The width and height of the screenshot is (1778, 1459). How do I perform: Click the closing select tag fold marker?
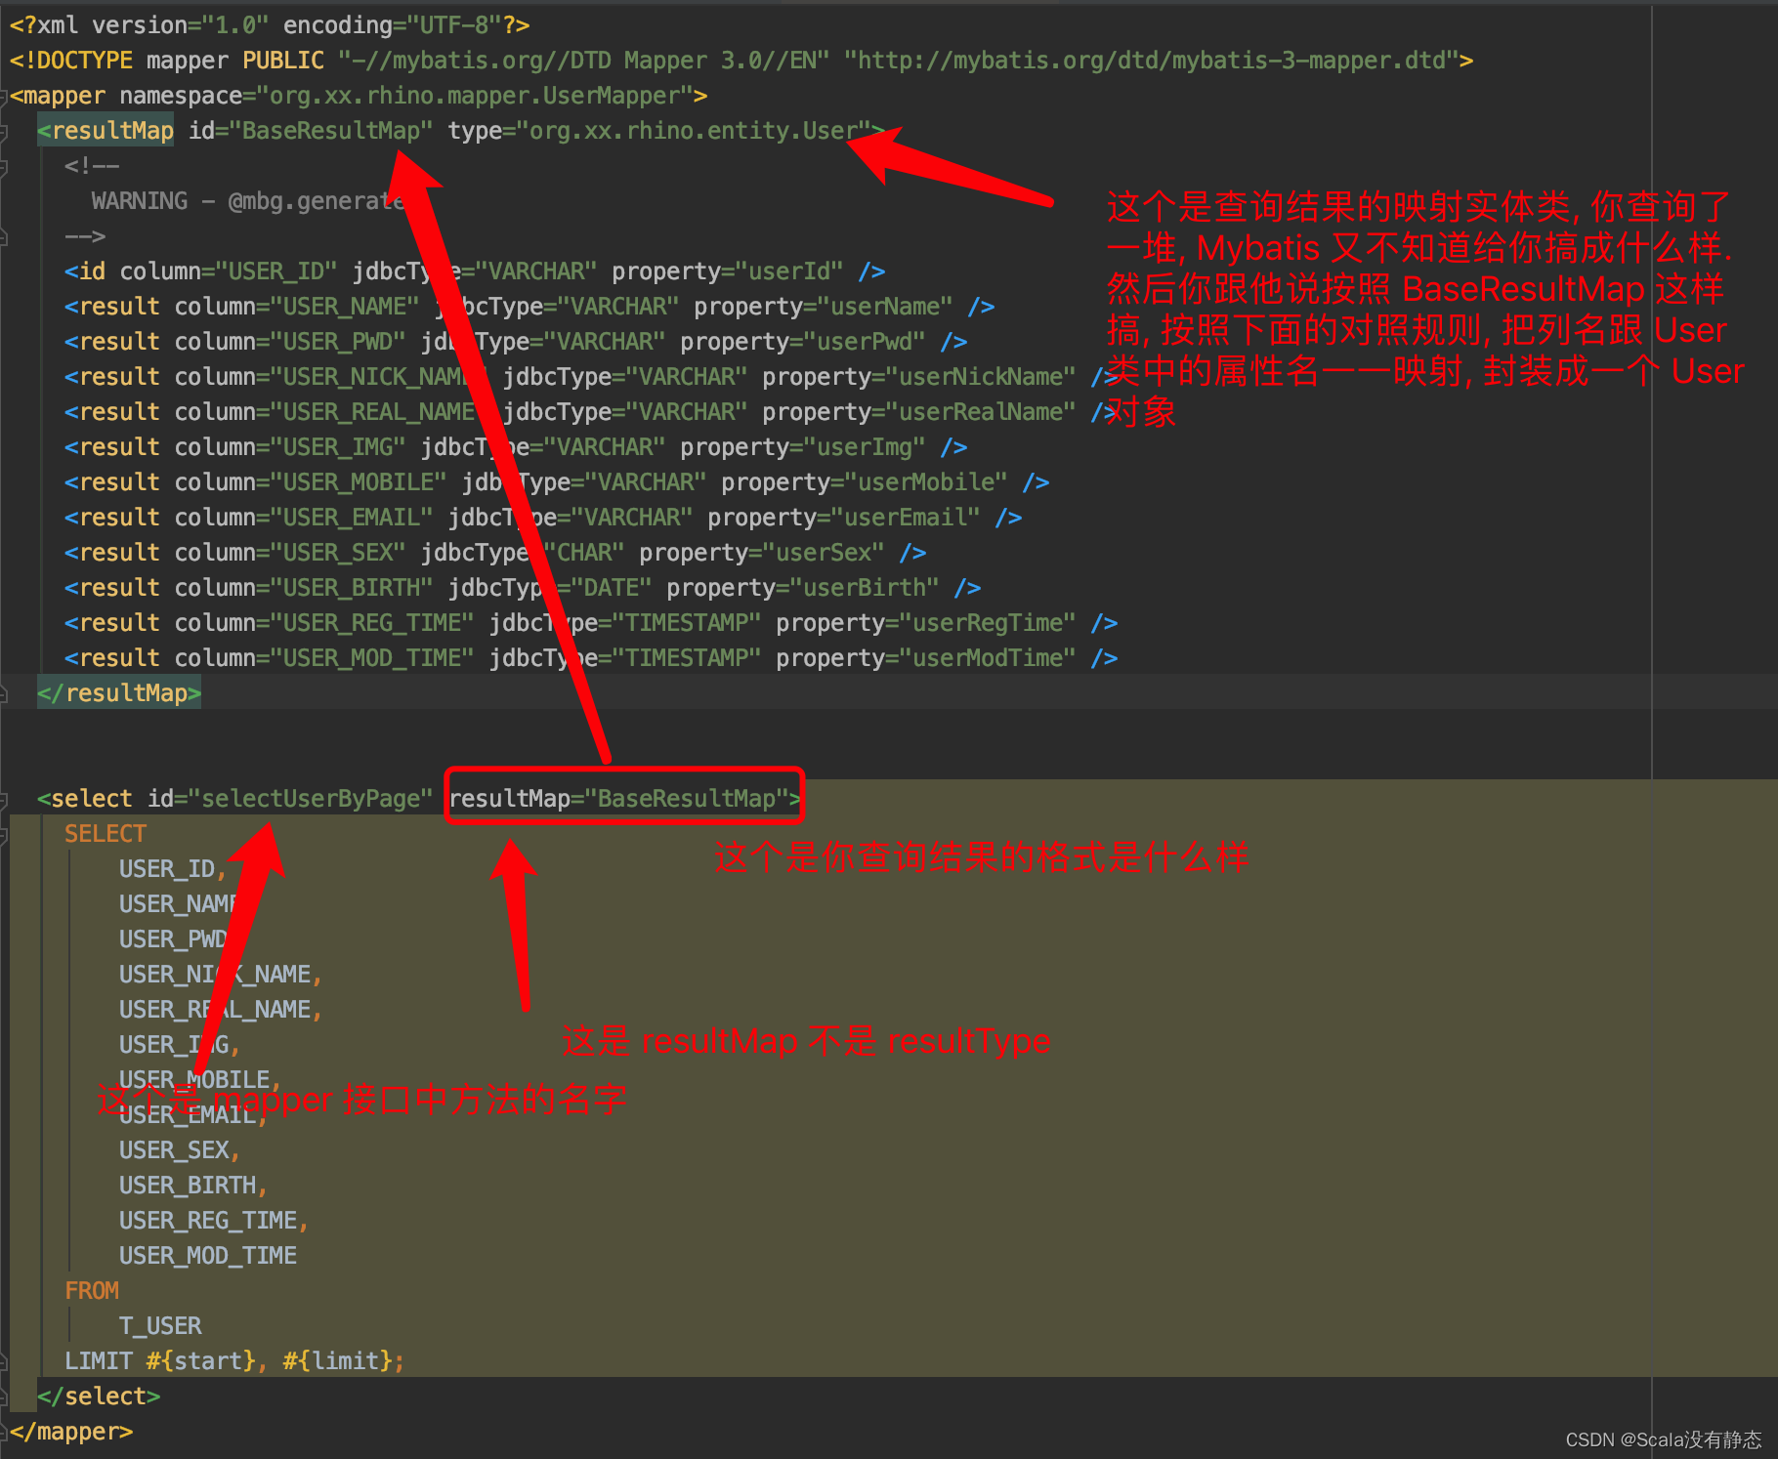pyautogui.click(x=4, y=1397)
